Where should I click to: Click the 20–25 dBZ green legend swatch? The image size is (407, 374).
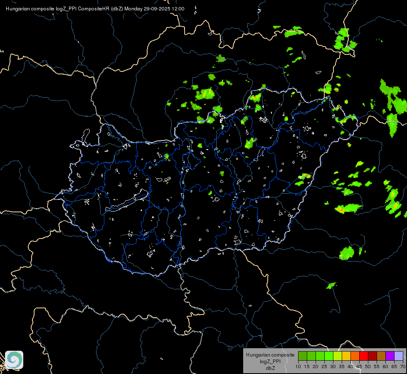click(x=320, y=356)
